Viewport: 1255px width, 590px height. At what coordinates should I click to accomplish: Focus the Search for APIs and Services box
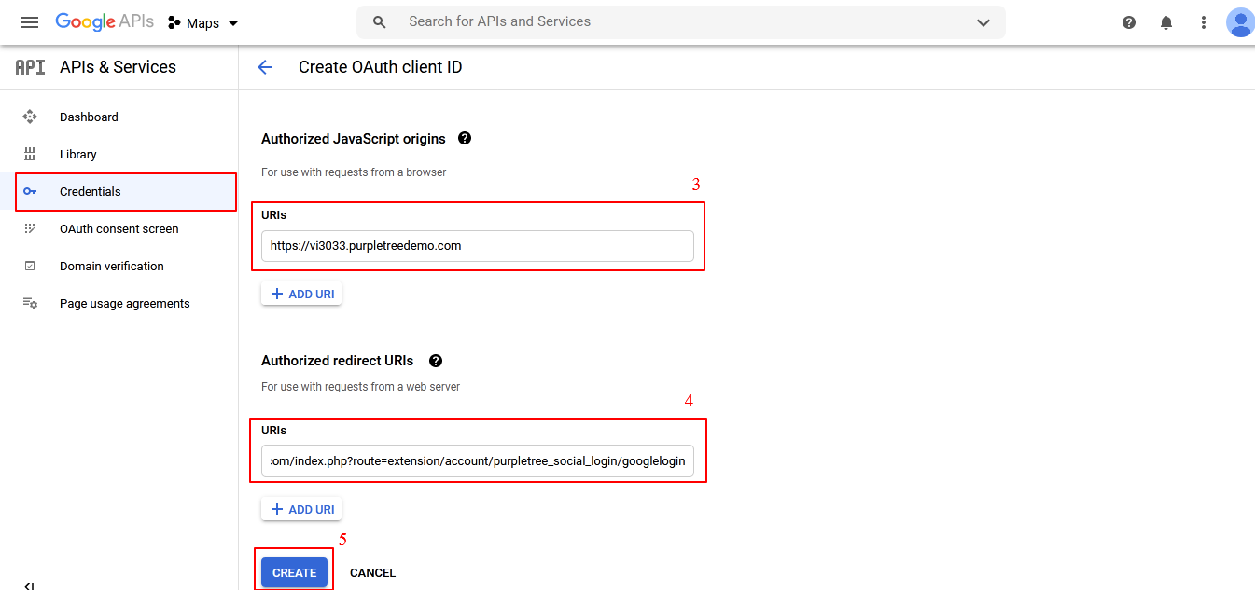tap(681, 22)
